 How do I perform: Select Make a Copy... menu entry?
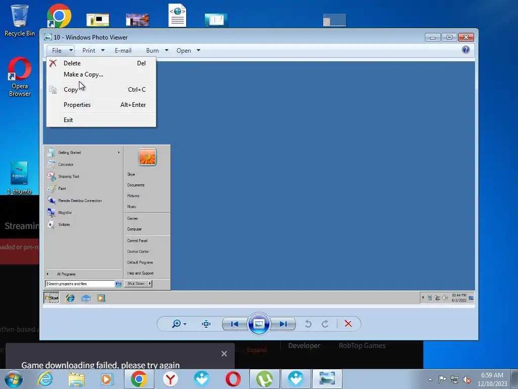click(x=101, y=74)
